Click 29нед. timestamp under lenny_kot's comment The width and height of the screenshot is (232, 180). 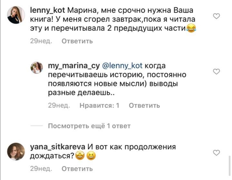pos(39,41)
